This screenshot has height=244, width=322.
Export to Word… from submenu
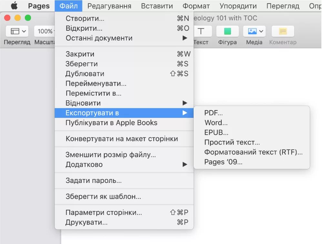coord(252,122)
